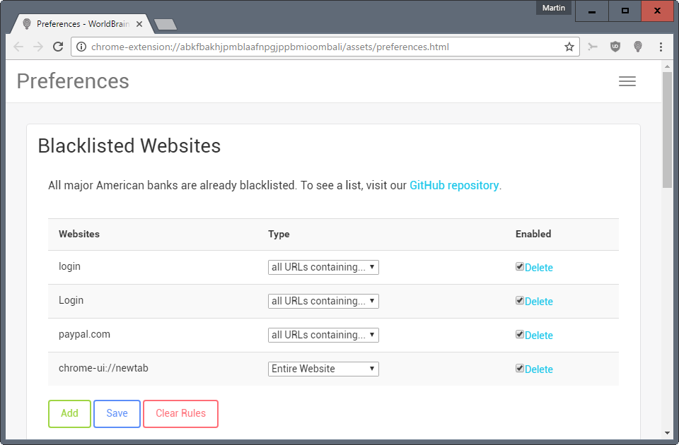Click the browser back arrow

click(18, 47)
